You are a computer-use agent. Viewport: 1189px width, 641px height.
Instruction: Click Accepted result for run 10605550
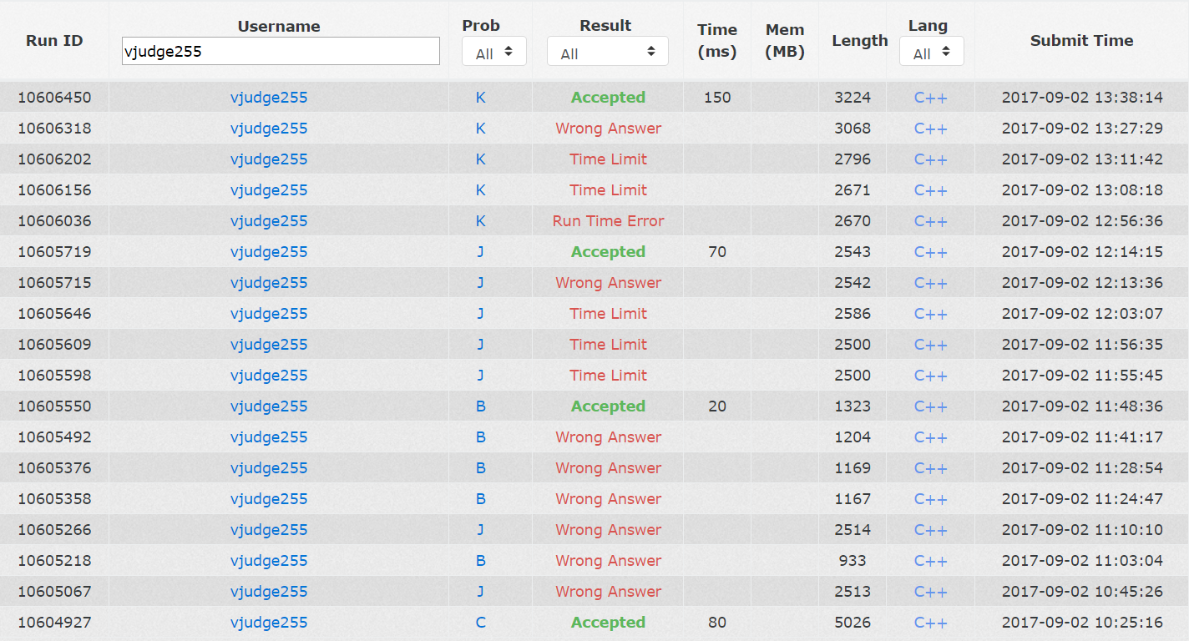(608, 406)
